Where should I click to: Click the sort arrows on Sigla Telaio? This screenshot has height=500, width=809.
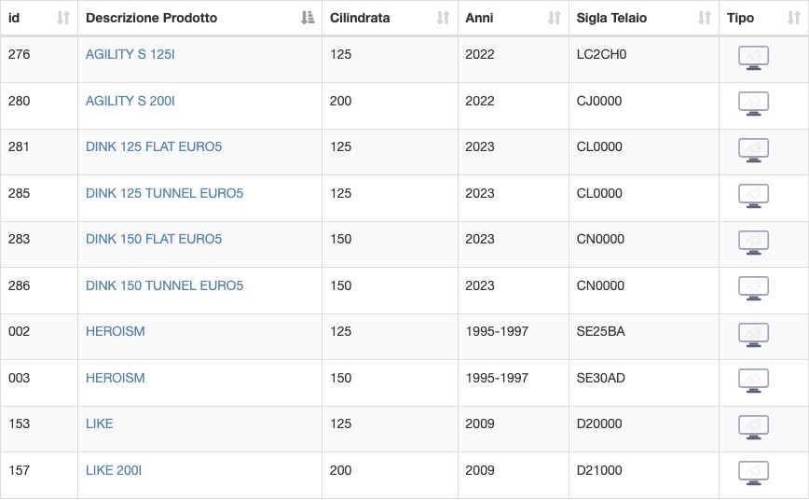pyautogui.click(x=705, y=18)
